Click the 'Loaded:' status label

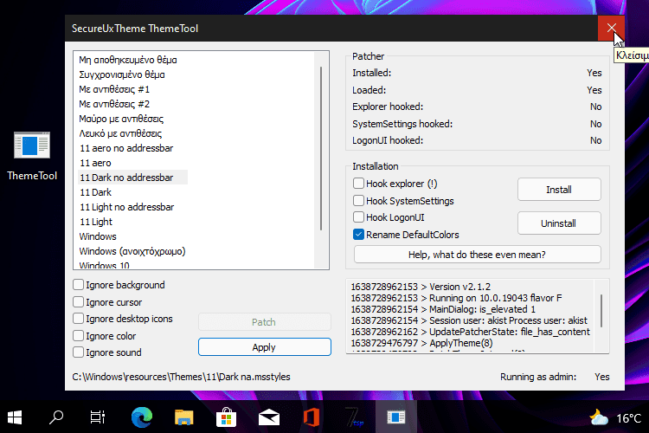click(369, 90)
